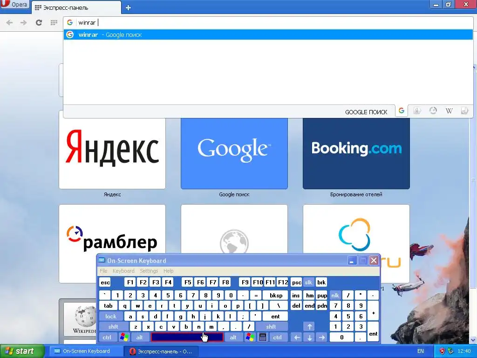Image resolution: width=477 pixels, height=358 pixels.
Task: Click the up arrow key
Action: tap(309, 327)
